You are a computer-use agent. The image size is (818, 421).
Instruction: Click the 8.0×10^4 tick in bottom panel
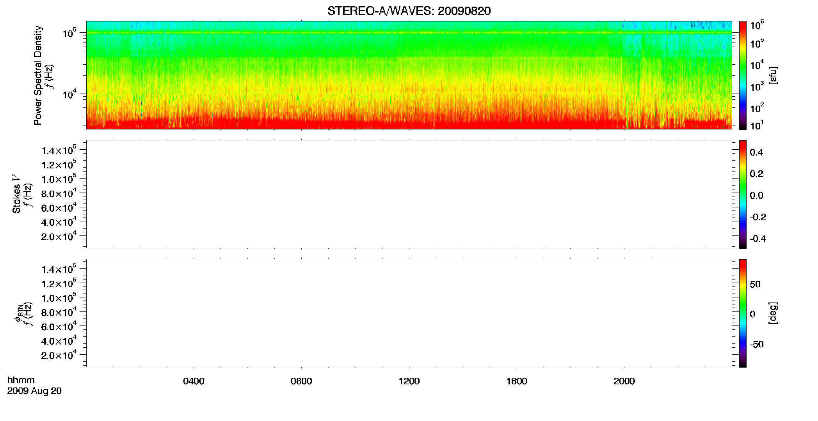pos(59,312)
